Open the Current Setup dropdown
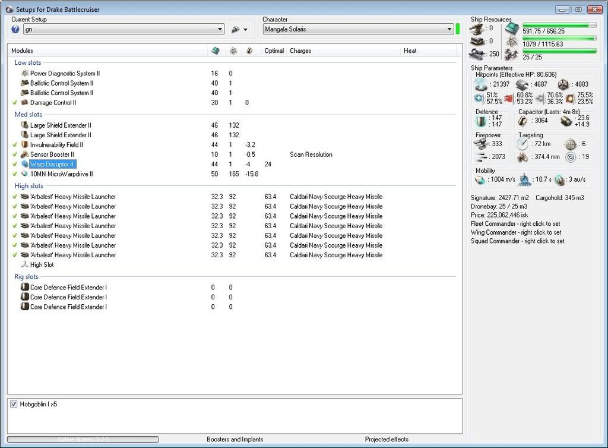The width and height of the screenshot is (608, 448). point(220,29)
